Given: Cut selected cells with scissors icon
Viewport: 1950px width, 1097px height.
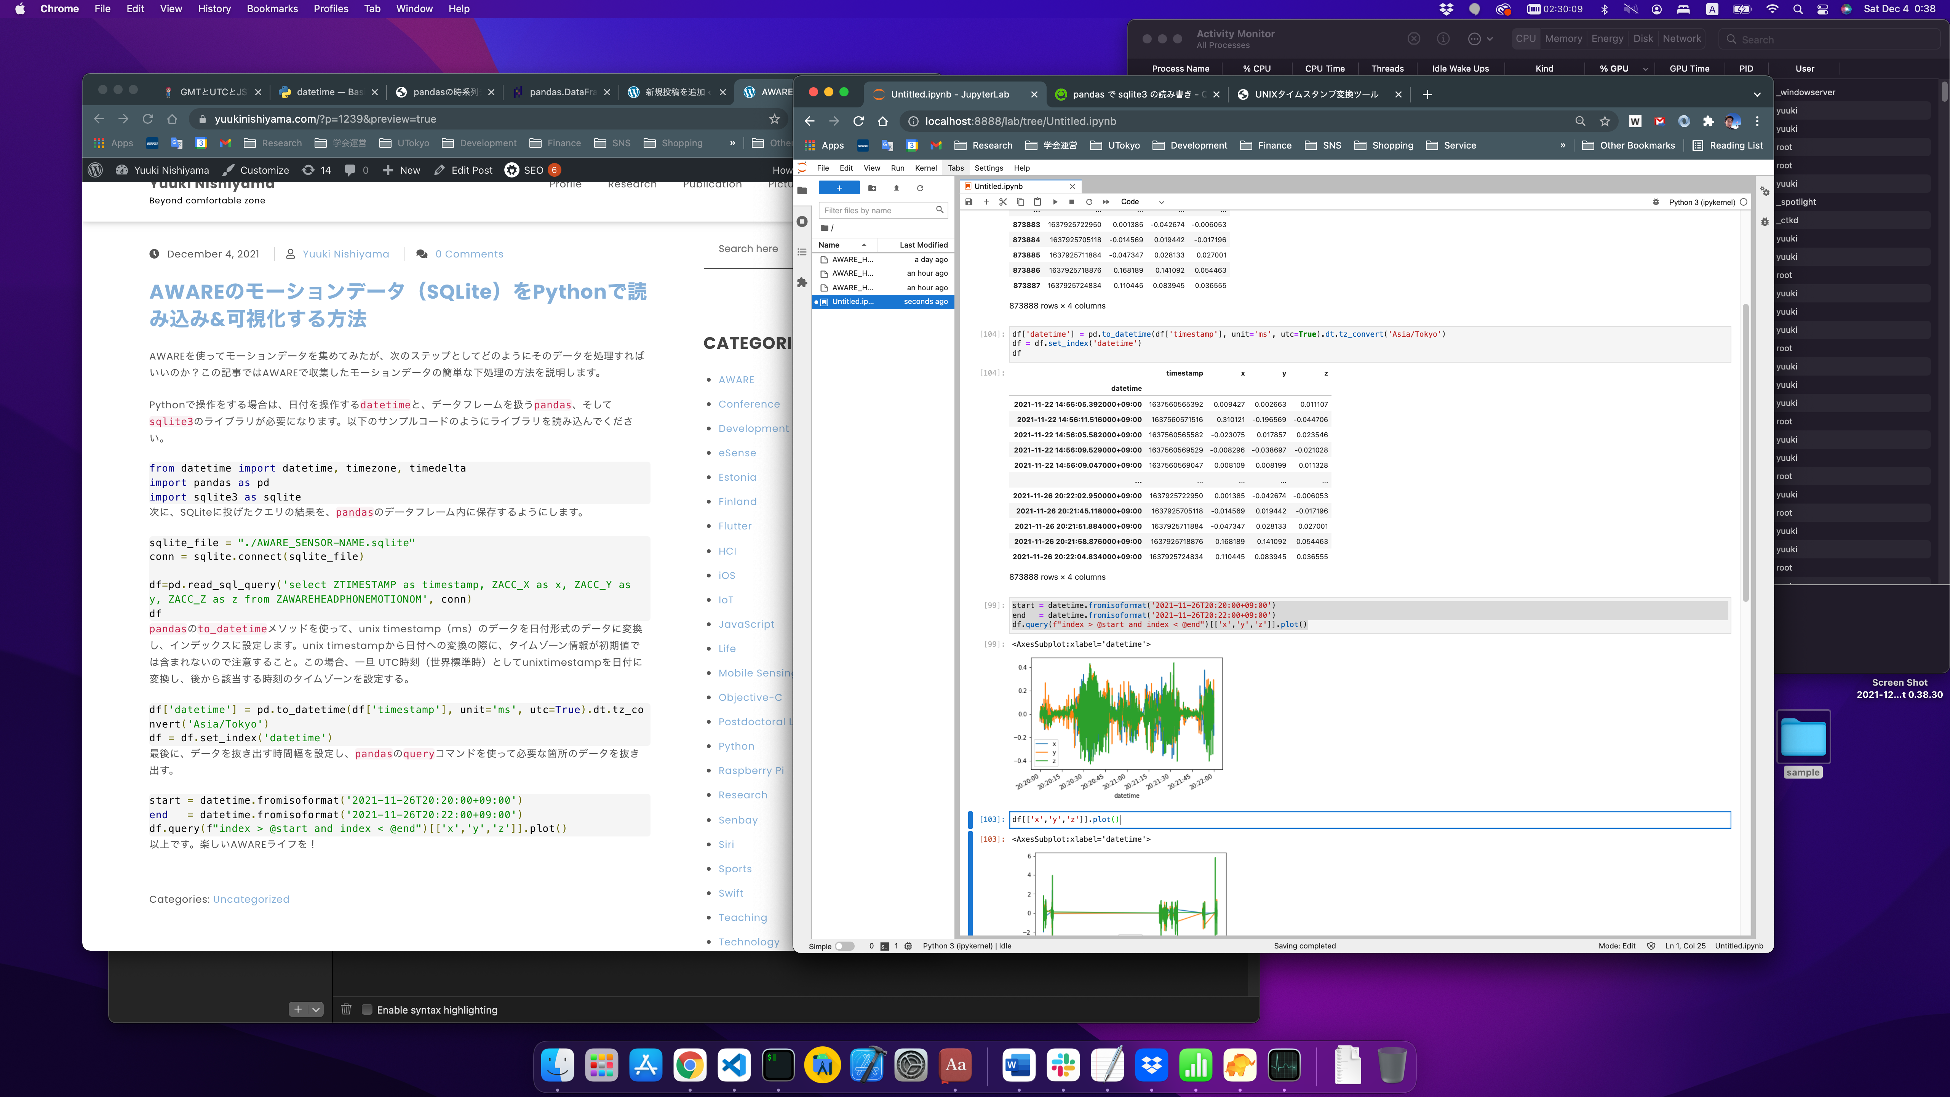Looking at the screenshot, I should pos(1003,202).
